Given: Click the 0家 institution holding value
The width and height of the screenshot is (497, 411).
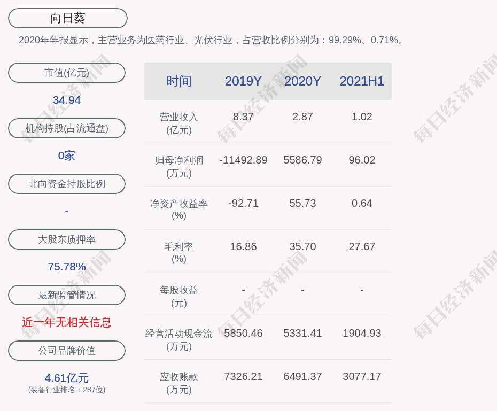Looking at the screenshot, I should click(x=67, y=156).
